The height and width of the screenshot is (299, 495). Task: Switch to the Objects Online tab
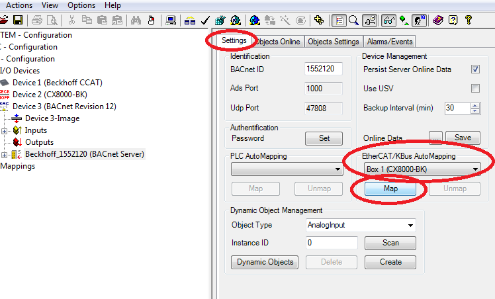pyautogui.click(x=277, y=42)
